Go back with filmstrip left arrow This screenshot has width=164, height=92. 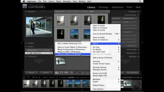click(x=36, y=77)
